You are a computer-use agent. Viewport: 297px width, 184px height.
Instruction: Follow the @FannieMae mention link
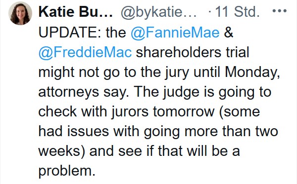[x=175, y=32]
